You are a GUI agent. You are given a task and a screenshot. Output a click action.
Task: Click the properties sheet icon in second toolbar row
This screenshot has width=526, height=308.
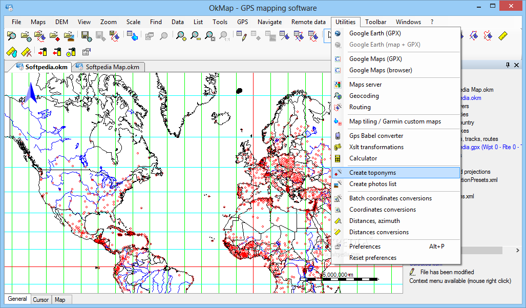(86, 52)
